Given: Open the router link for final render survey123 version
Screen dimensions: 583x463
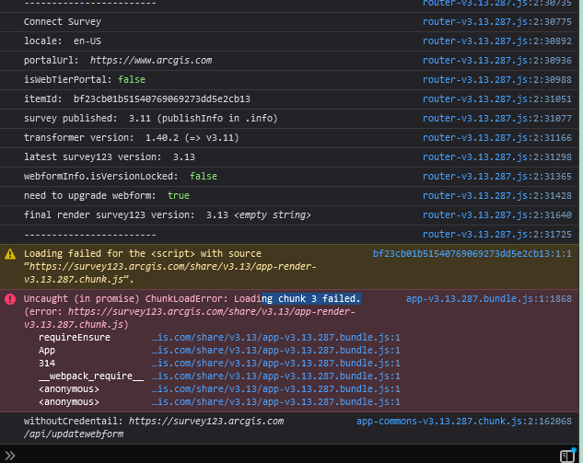Looking at the screenshot, I should (496, 215).
